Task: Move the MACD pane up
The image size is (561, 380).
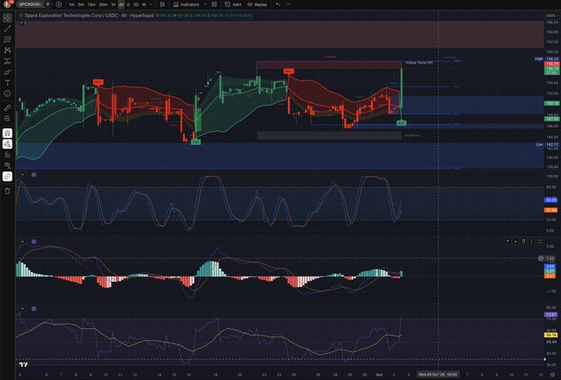Action: click(x=507, y=242)
